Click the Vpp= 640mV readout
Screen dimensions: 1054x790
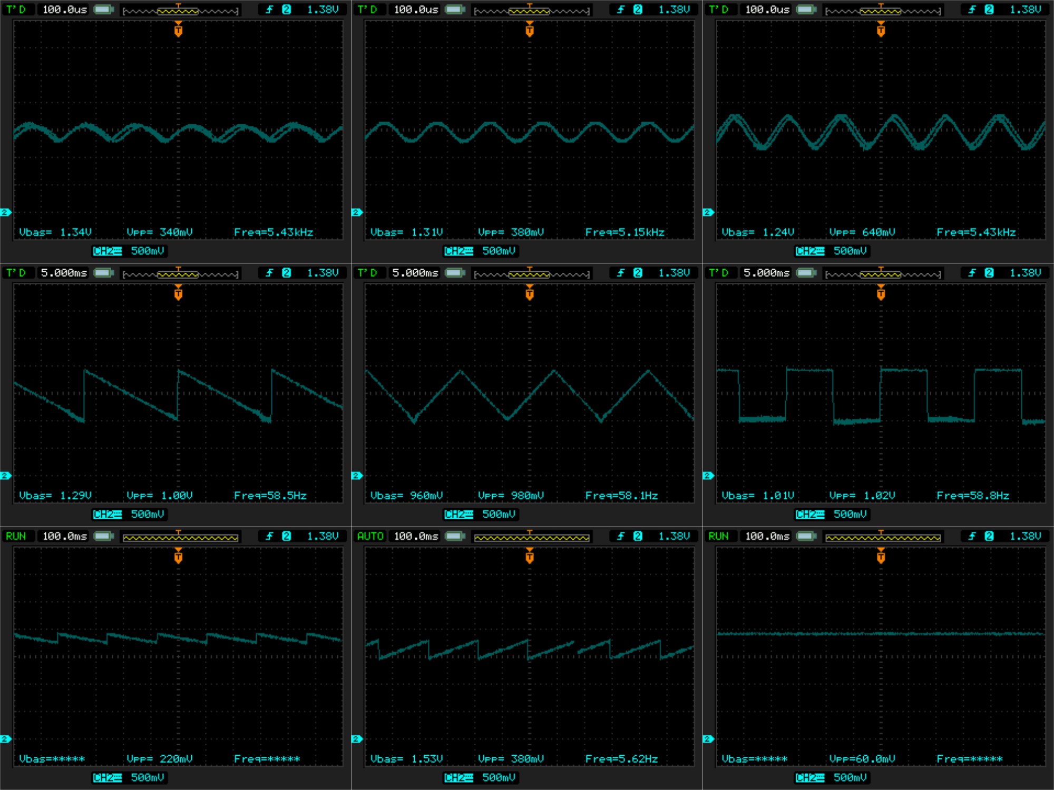(x=862, y=232)
